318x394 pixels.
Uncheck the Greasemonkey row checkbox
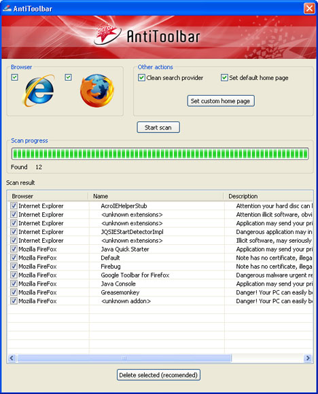[14, 292]
